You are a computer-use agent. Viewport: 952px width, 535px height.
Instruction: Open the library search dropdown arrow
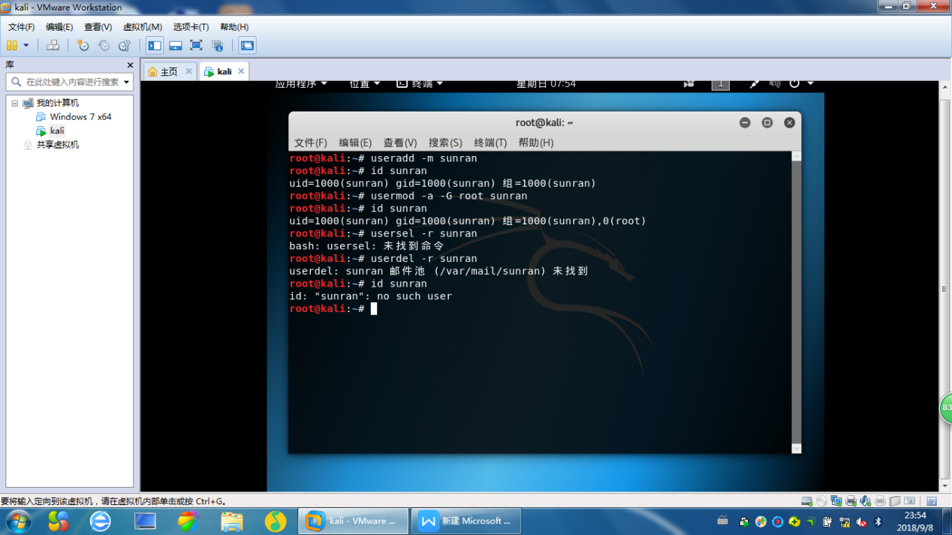[x=126, y=82]
